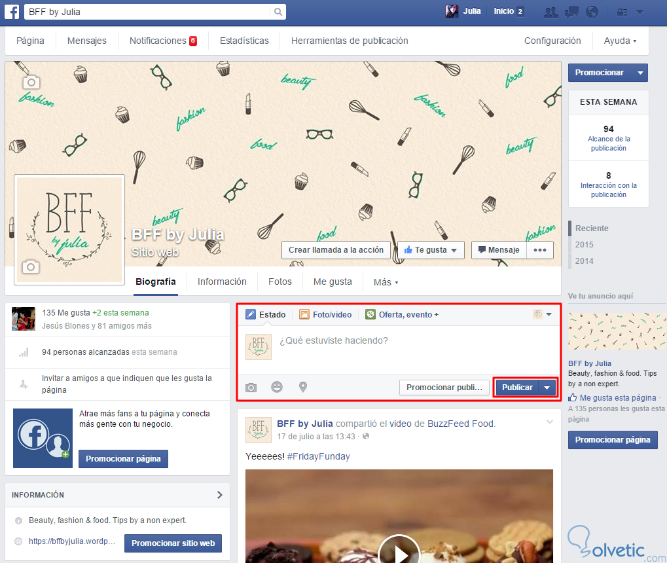Click Interacción con la publicación link
This screenshot has height=563, width=667.
(609, 190)
